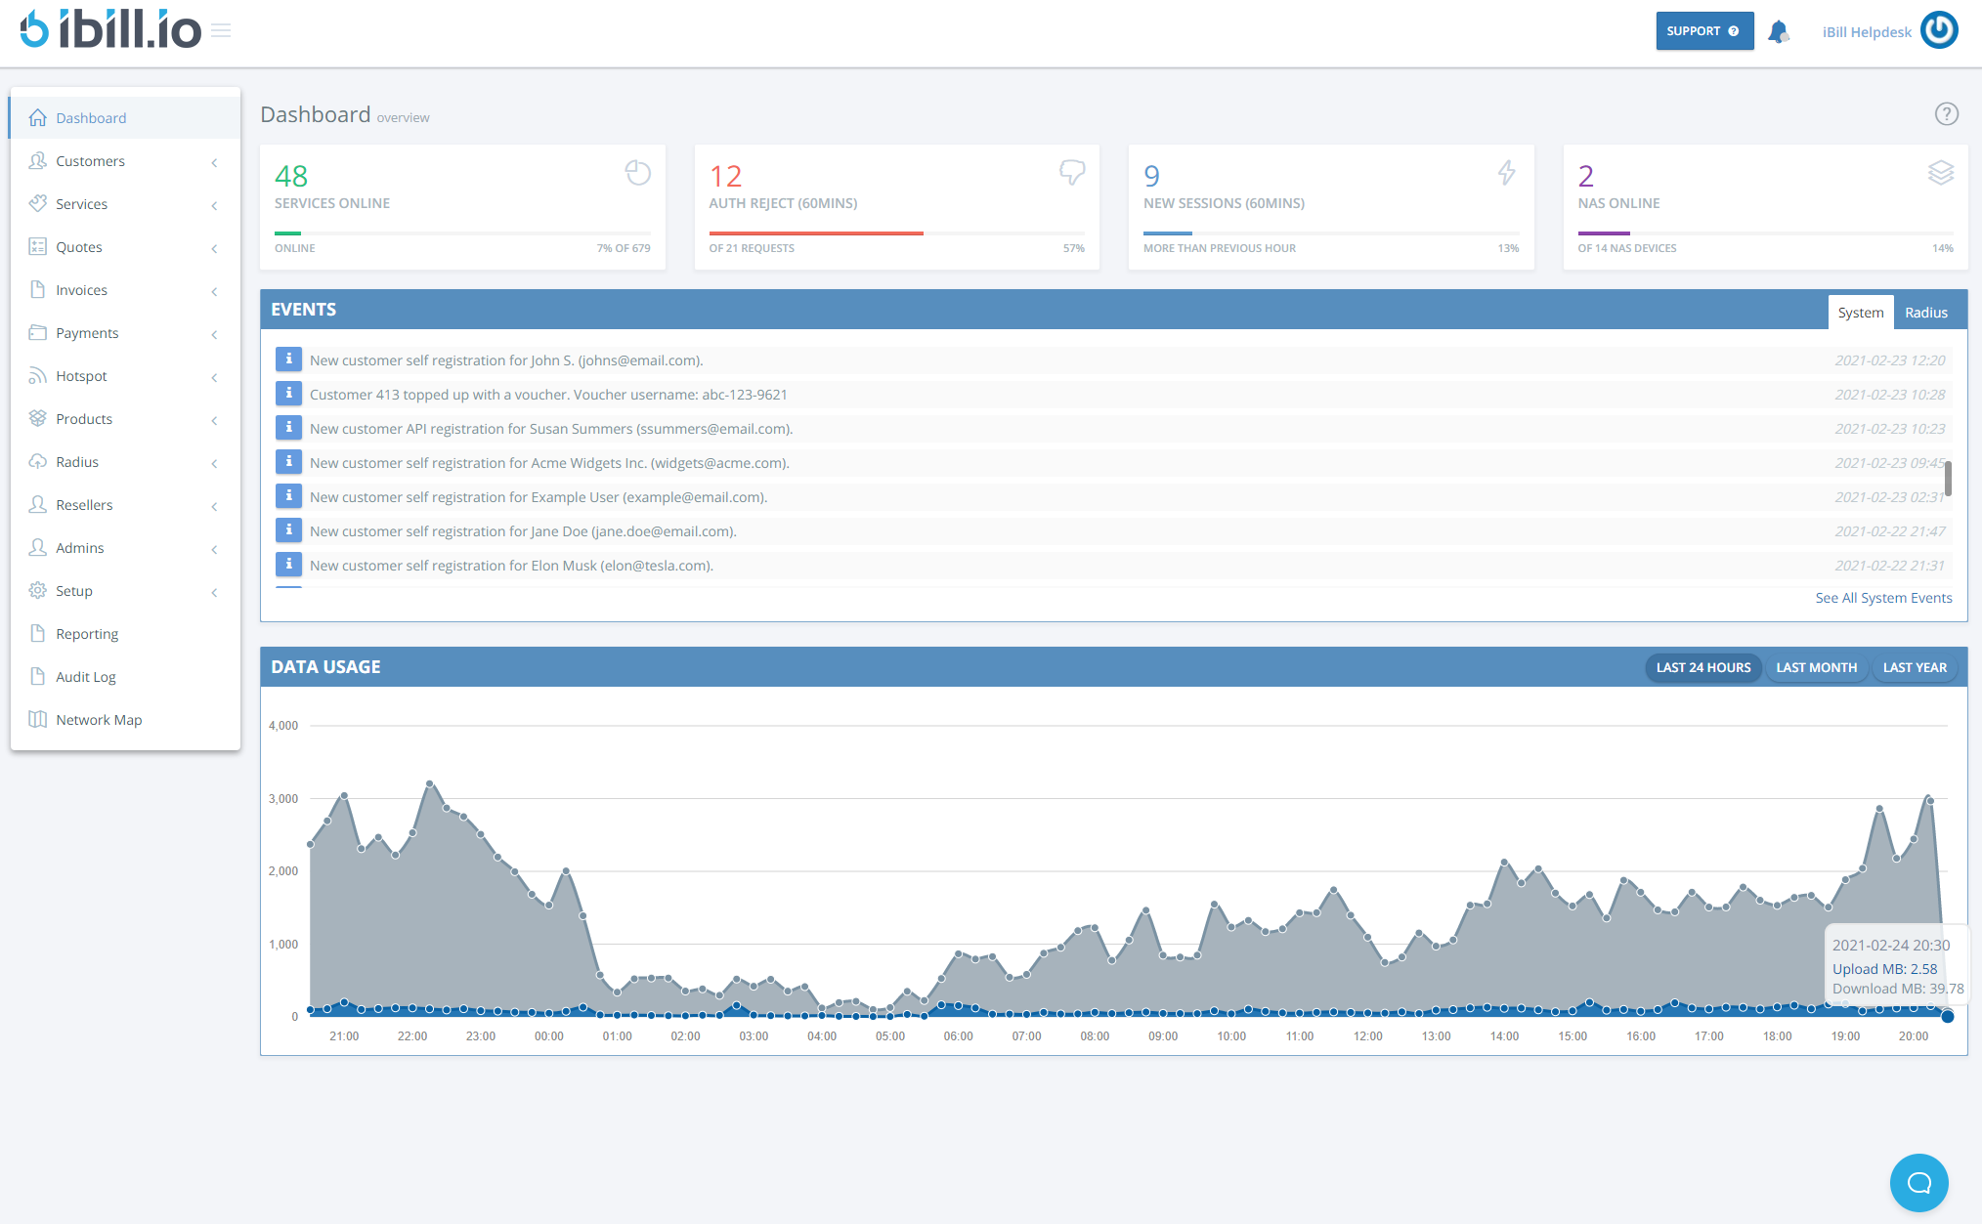Select the Dashboard home icon
The height and width of the screenshot is (1224, 1982).
coord(37,117)
